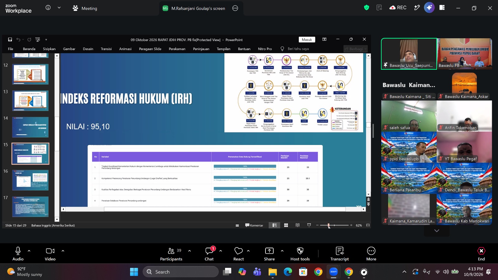Viewport: 498px width, 280px height.
Task: Expand share options caret next to Share
Action: 282,251
